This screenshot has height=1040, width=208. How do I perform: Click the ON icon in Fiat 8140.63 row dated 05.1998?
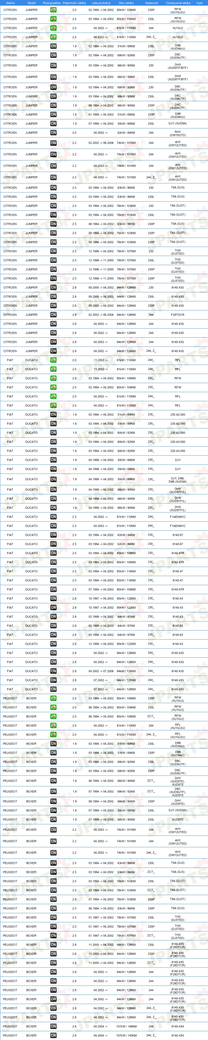[x=53, y=635]
